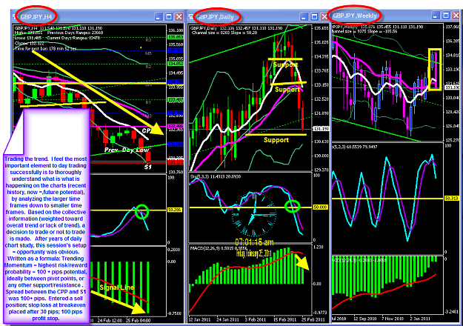Click the Daily chart 'Channel size' info line
The height and width of the screenshot is (326, 463).
coord(224,33)
